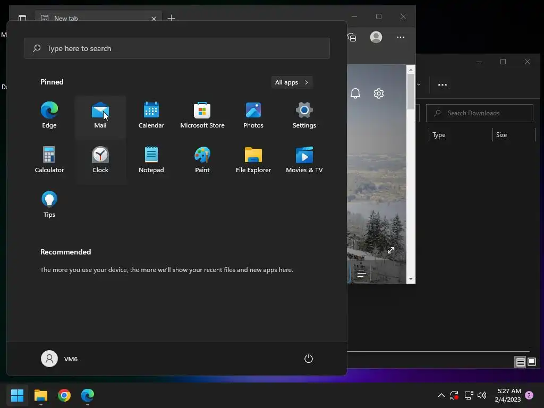Open the VM6 user account menu
Viewport: 544px width, 408px height.
tap(59, 359)
